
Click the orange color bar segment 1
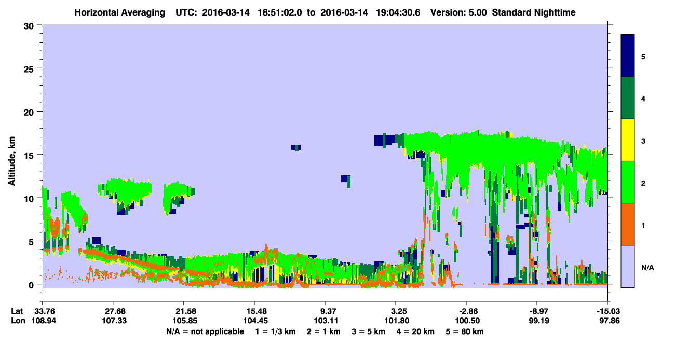pyautogui.click(x=628, y=224)
